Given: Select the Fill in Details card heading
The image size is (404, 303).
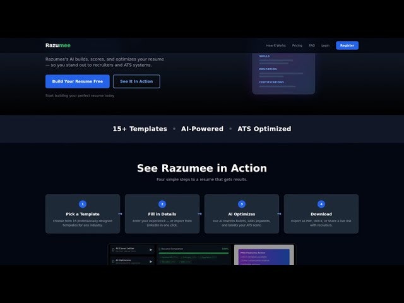Looking at the screenshot, I should point(162,214).
